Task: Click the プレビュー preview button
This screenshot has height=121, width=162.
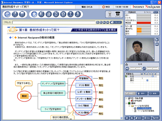Action: point(147,118)
